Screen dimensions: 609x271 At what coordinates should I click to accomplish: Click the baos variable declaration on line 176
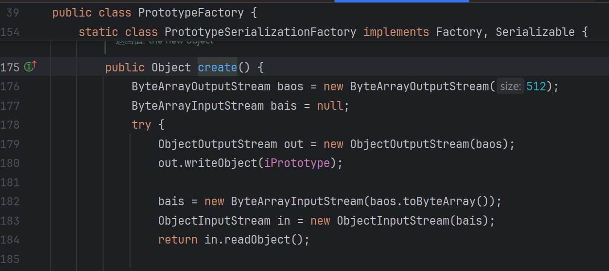[x=290, y=87]
